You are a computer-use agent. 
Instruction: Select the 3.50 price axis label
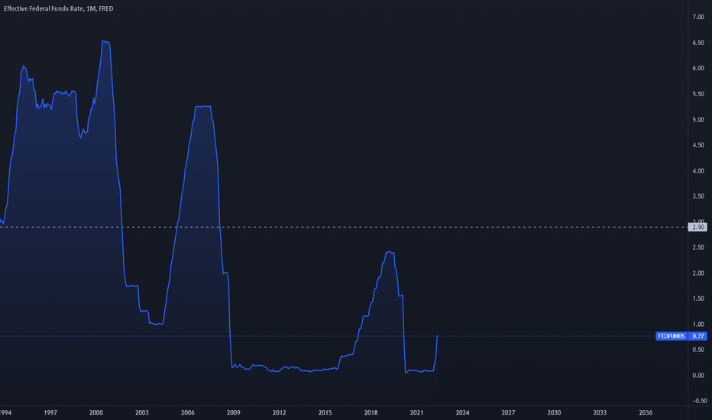pos(698,196)
